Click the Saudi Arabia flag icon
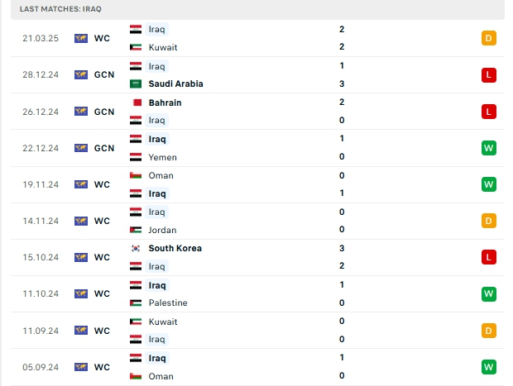The image size is (513, 386). [136, 84]
